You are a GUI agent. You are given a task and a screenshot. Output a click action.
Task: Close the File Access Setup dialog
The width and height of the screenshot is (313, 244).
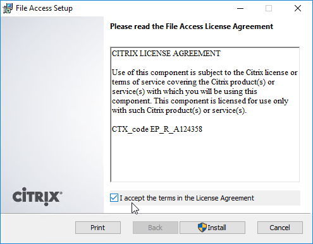(298, 8)
